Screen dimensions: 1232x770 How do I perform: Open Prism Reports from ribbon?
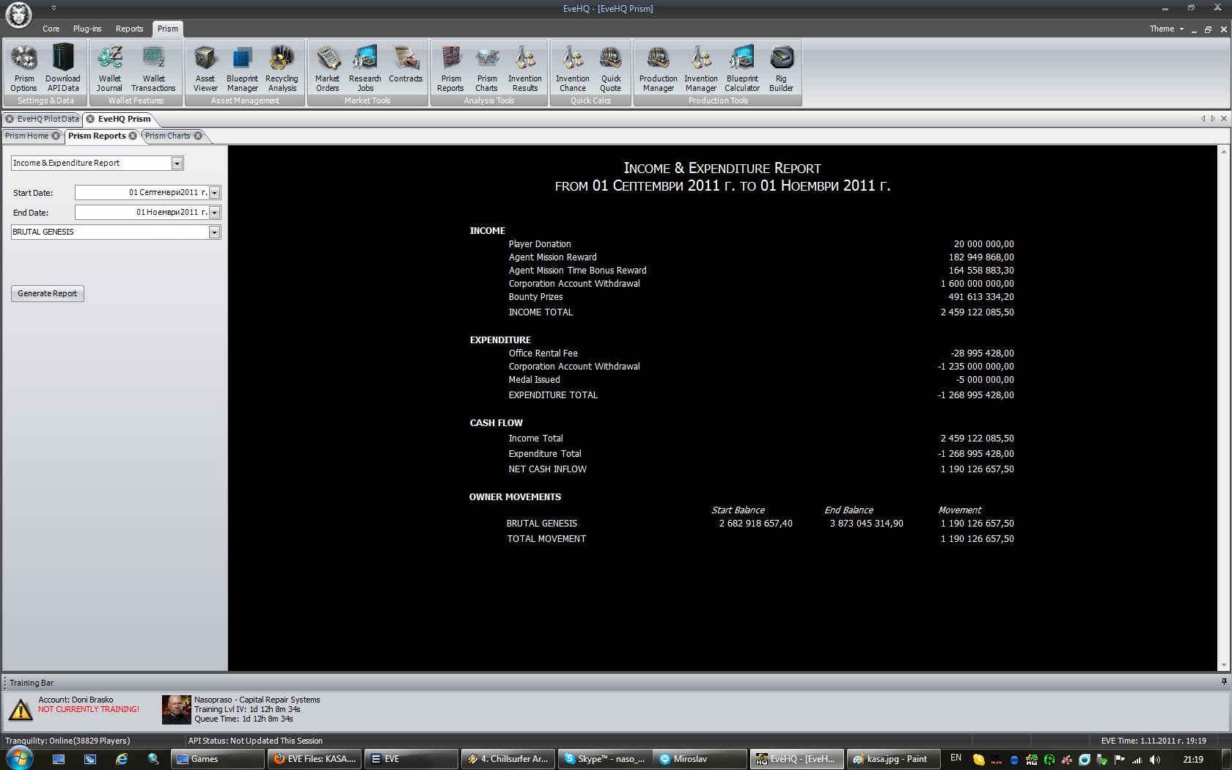[451, 67]
